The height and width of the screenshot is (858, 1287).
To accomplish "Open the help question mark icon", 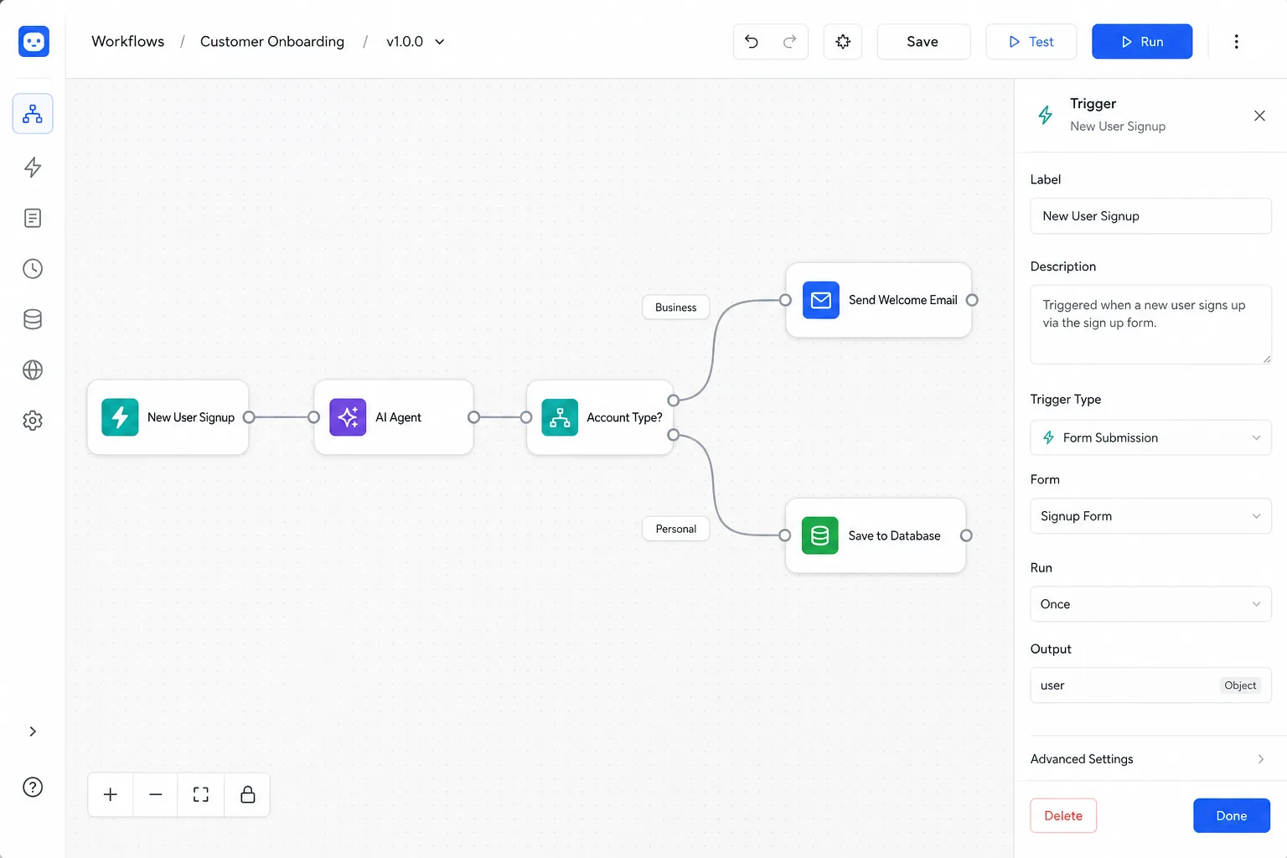I will click(x=33, y=787).
